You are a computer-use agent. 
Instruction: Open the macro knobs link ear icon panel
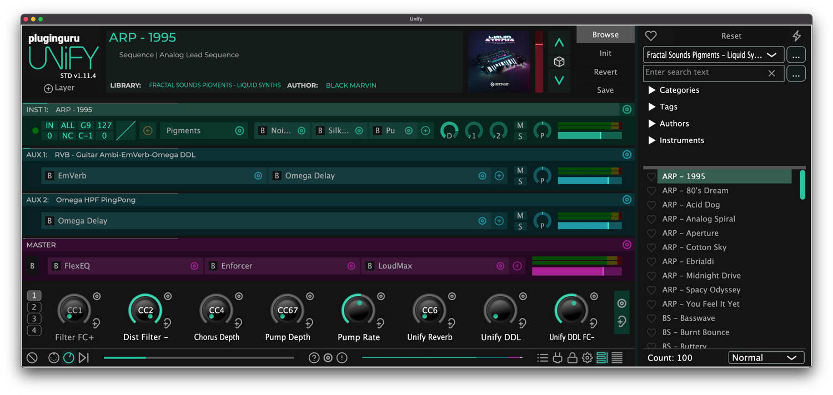(x=621, y=321)
